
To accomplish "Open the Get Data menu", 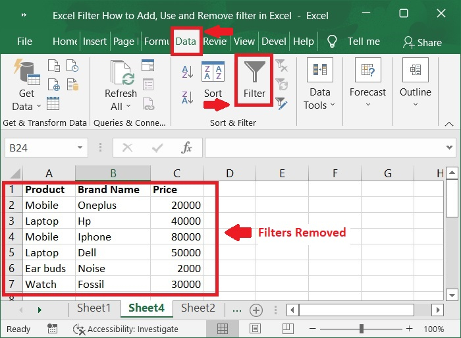I will tap(26, 85).
